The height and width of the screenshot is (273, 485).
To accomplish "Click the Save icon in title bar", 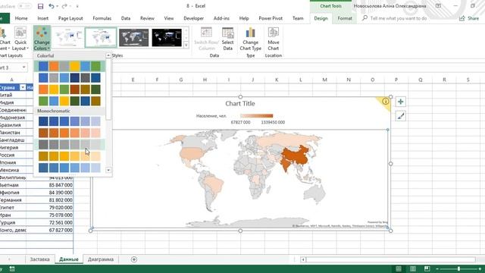I will pos(40,6).
